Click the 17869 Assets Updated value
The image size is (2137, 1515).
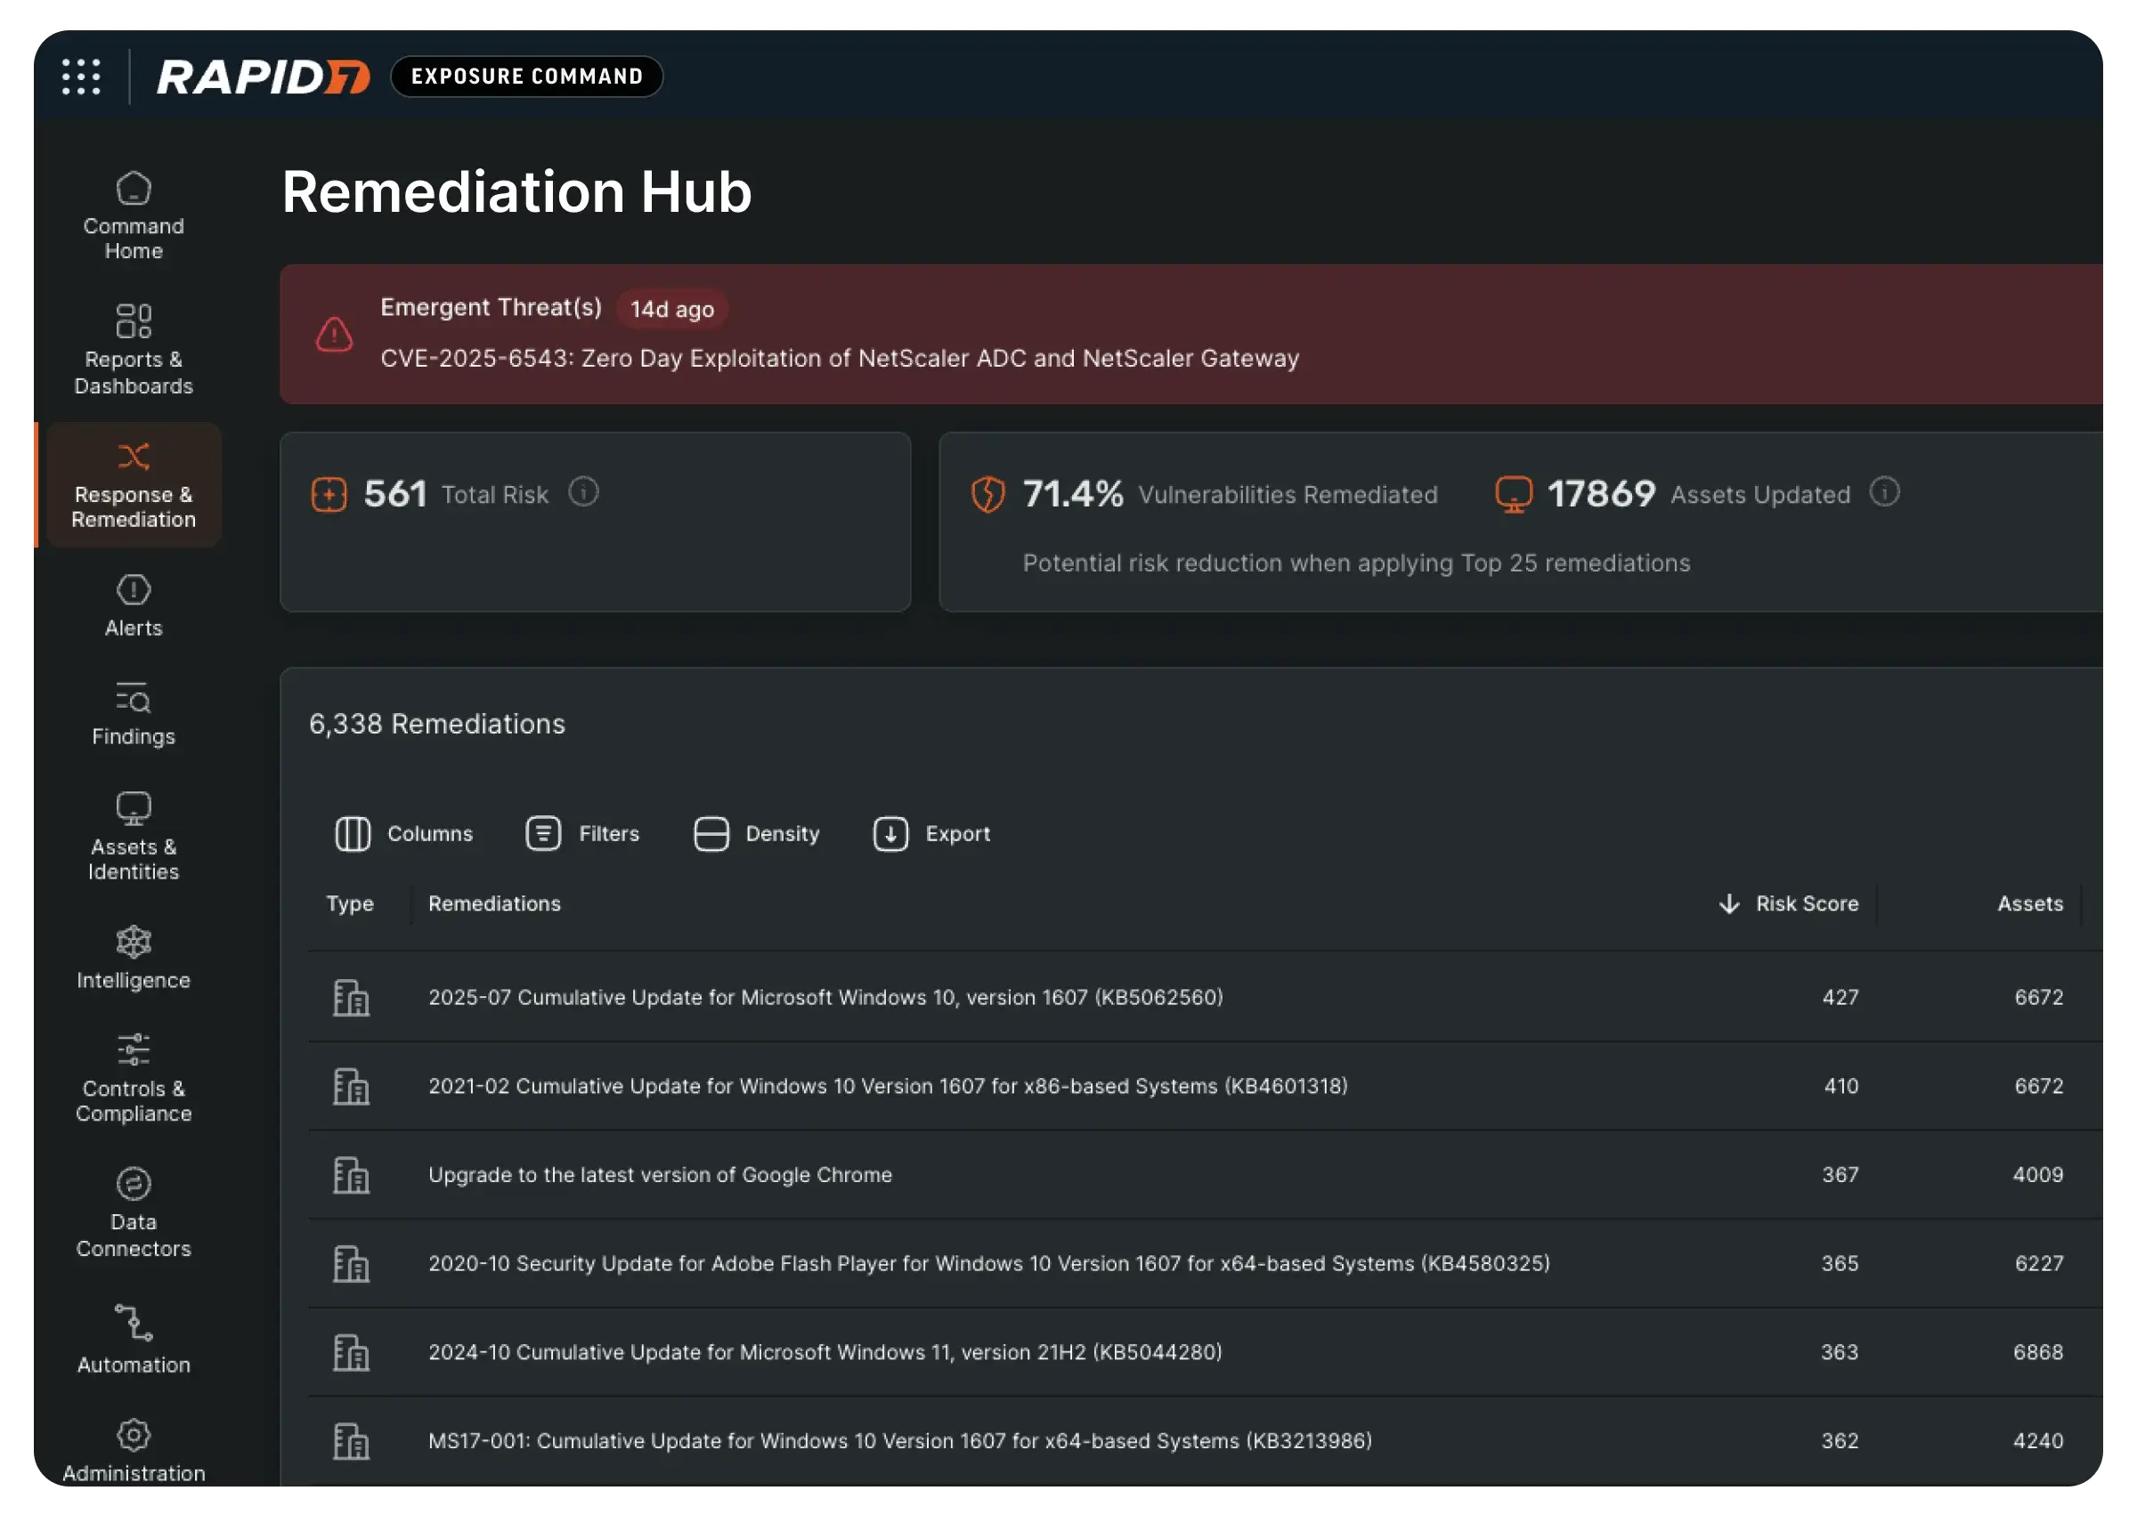[x=1600, y=493]
